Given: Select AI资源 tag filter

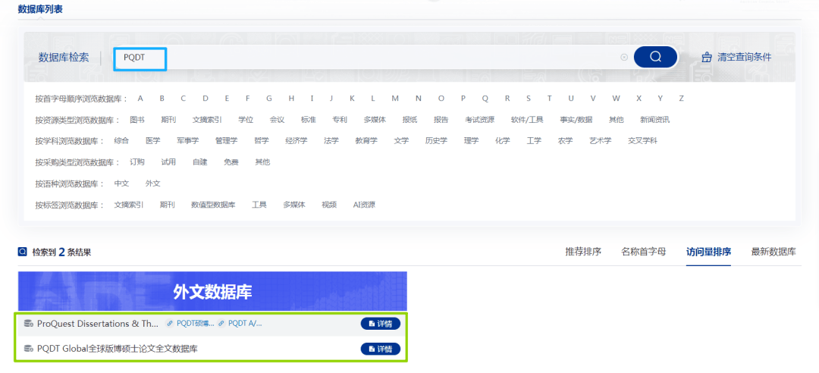Looking at the screenshot, I should 363,205.
